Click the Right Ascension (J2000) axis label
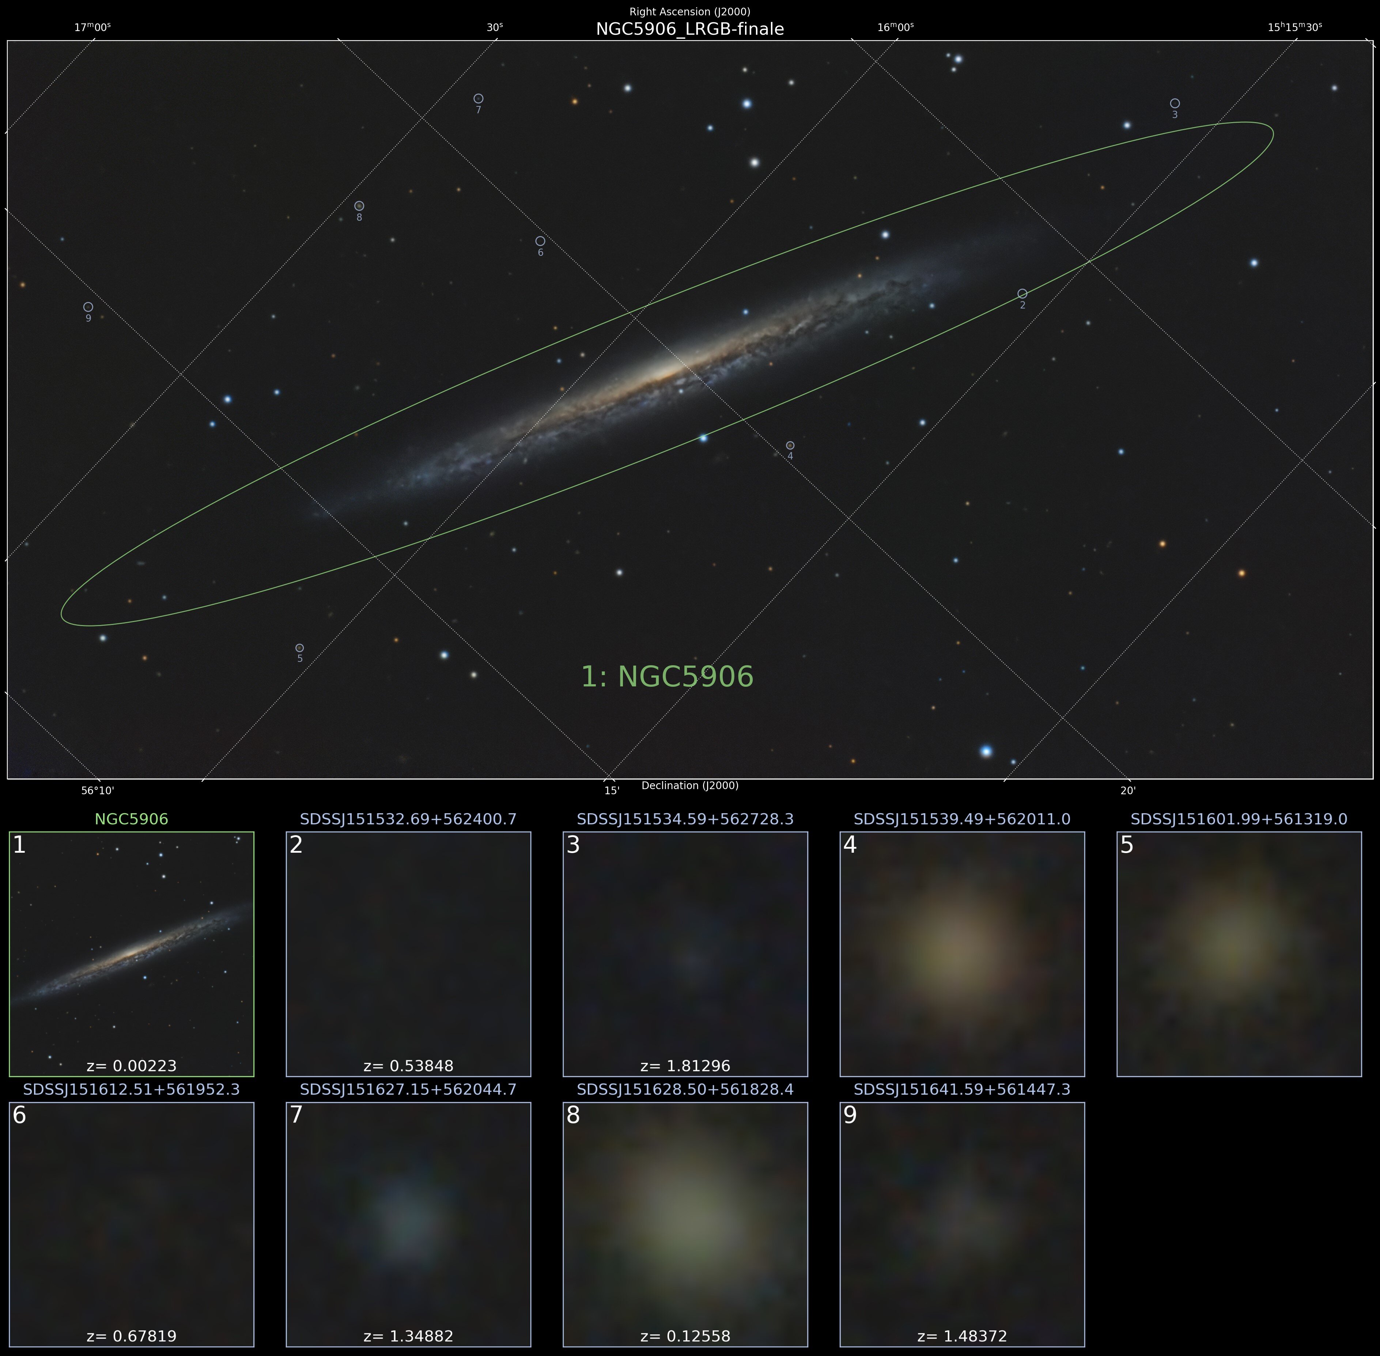The image size is (1380, 1356). coord(690,11)
